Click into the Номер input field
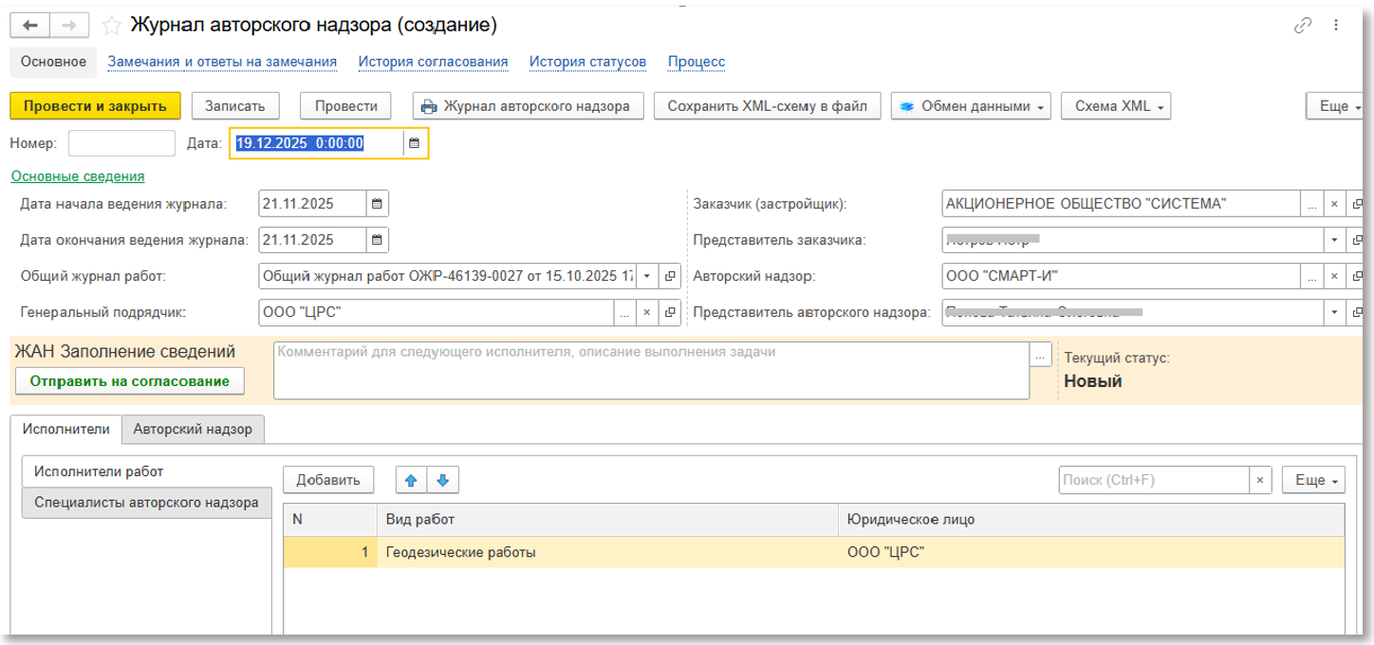The image size is (1374, 645). point(121,143)
